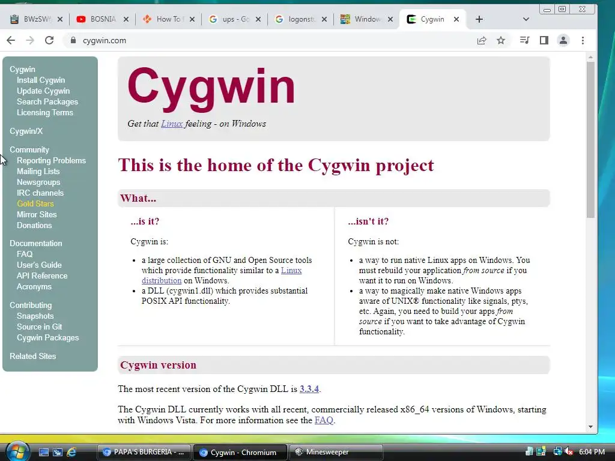
Task: Open the Update Cygwin sidebar link
Action: click(x=43, y=91)
